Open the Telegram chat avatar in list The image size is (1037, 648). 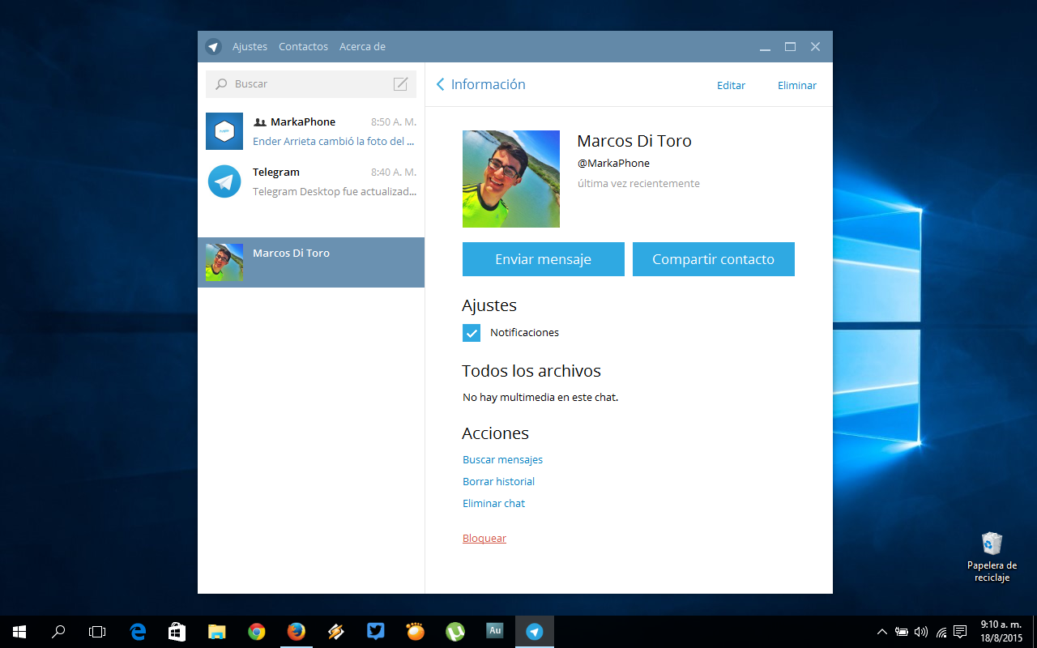[224, 181]
